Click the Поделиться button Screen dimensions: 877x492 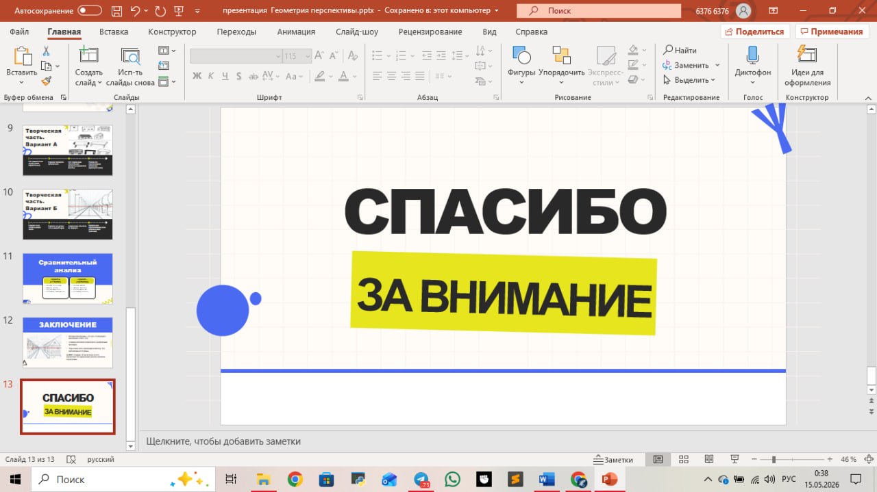point(755,31)
